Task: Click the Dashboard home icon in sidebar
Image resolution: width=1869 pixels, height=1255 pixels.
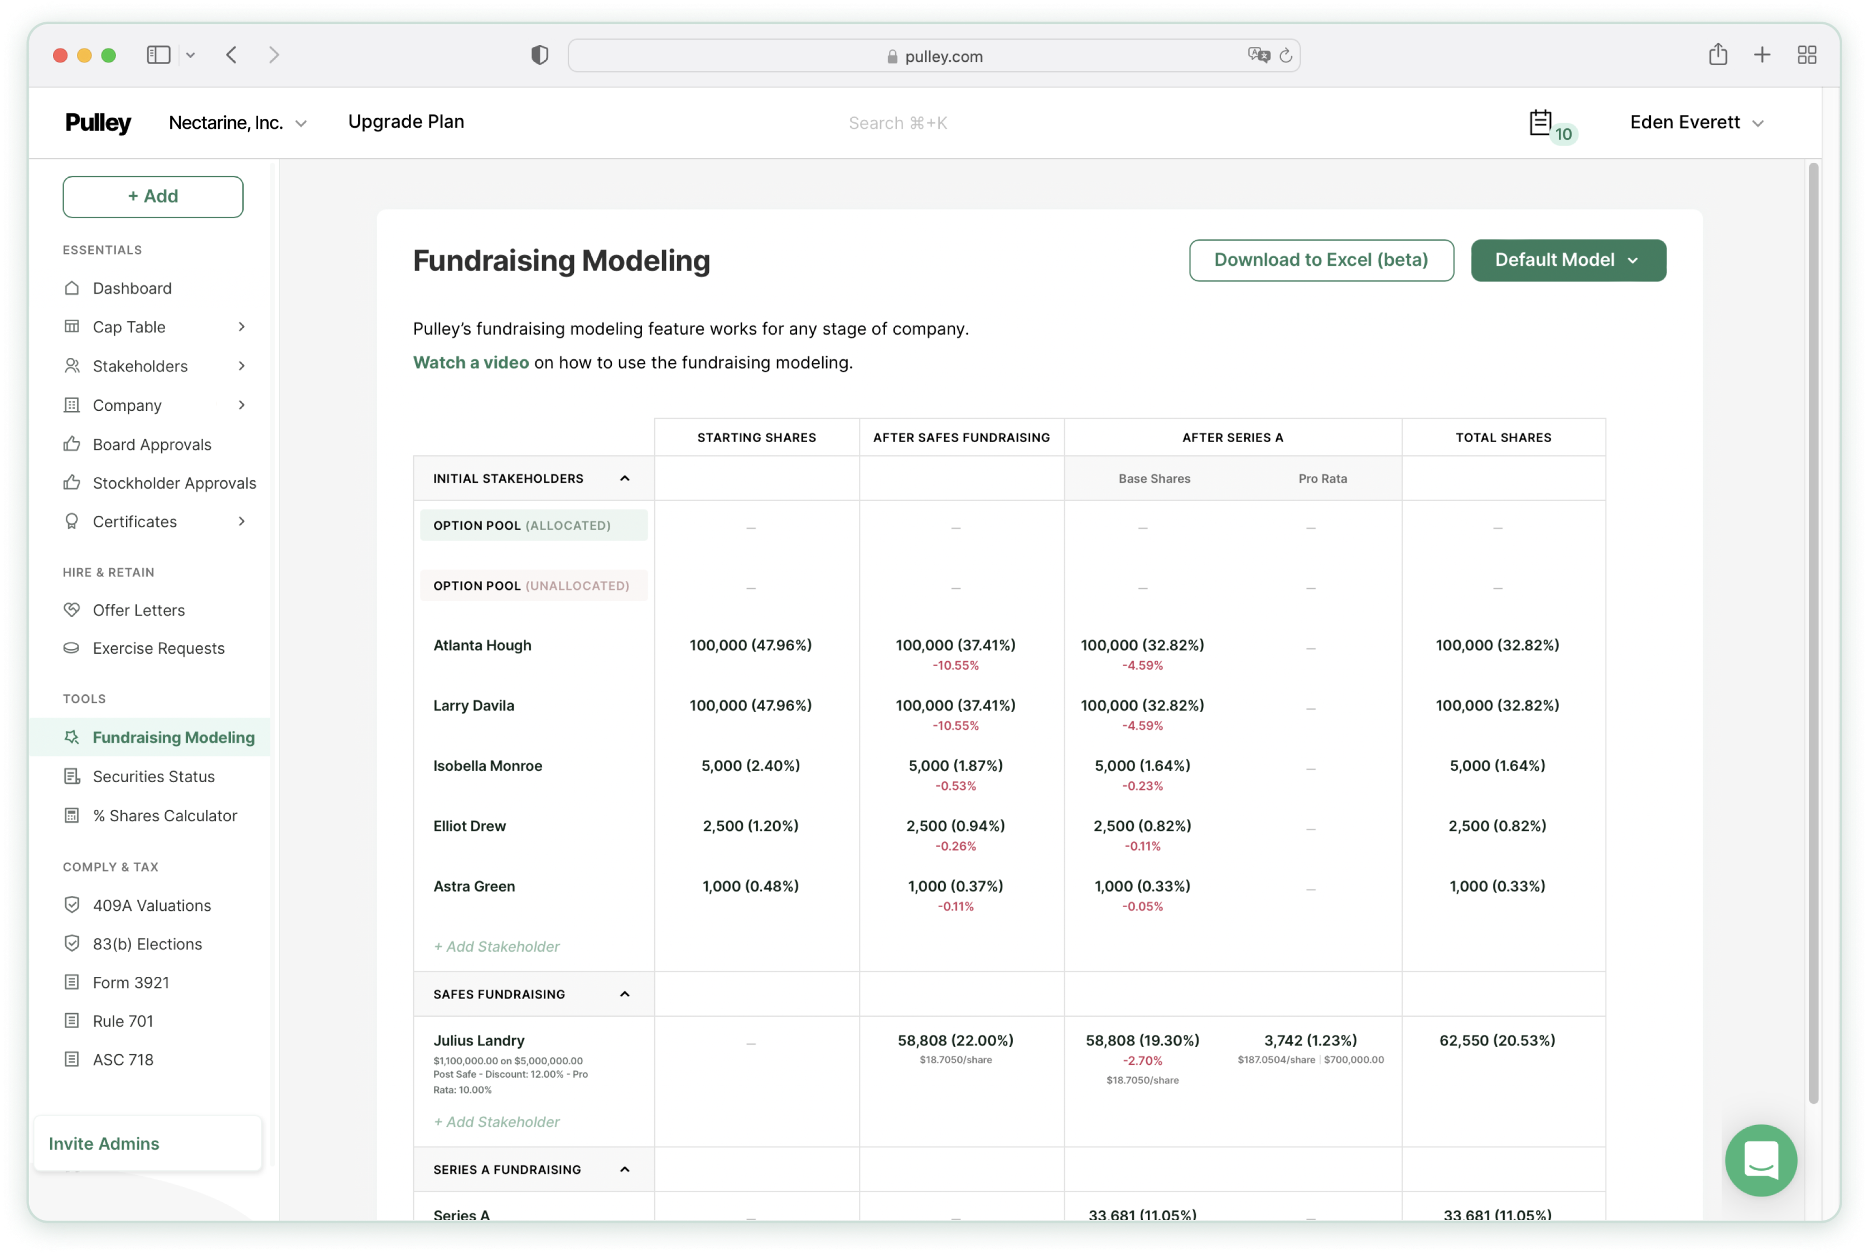Action: [72, 288]
